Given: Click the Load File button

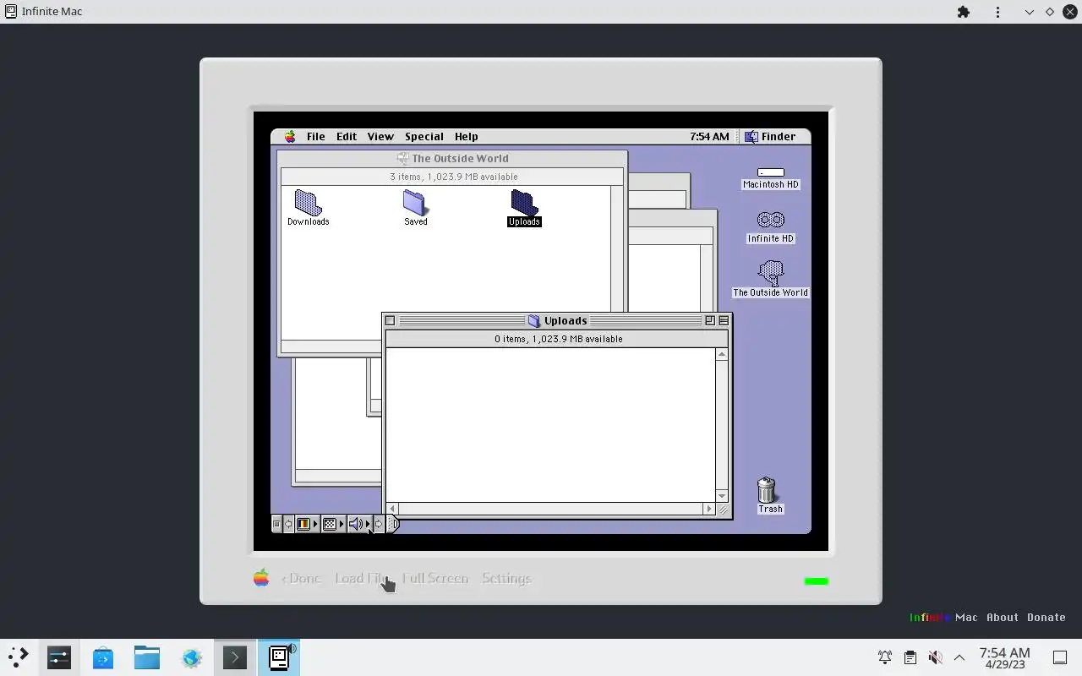Looking at the screenshot, I should pyautogui.click(x=361, y=578).
